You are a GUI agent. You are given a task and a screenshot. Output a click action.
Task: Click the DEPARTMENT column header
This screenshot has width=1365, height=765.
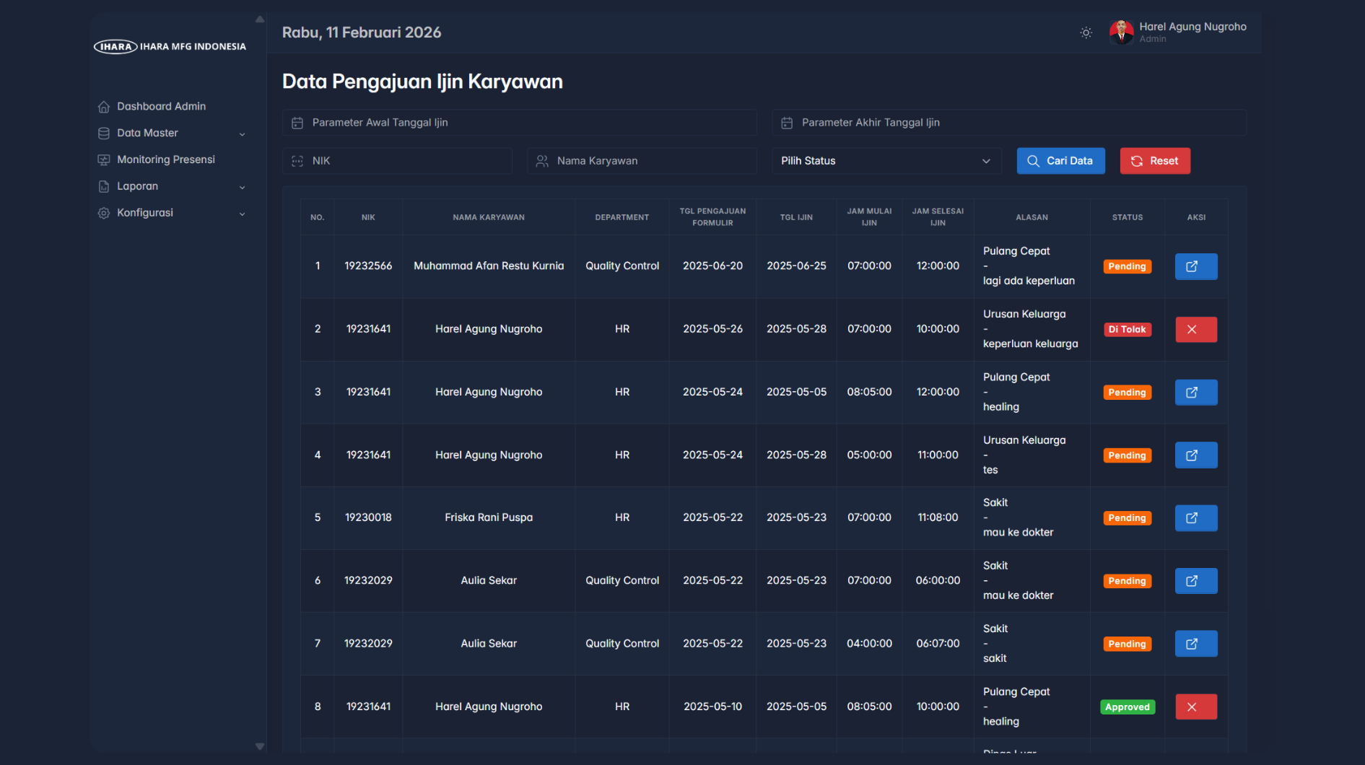622,217
